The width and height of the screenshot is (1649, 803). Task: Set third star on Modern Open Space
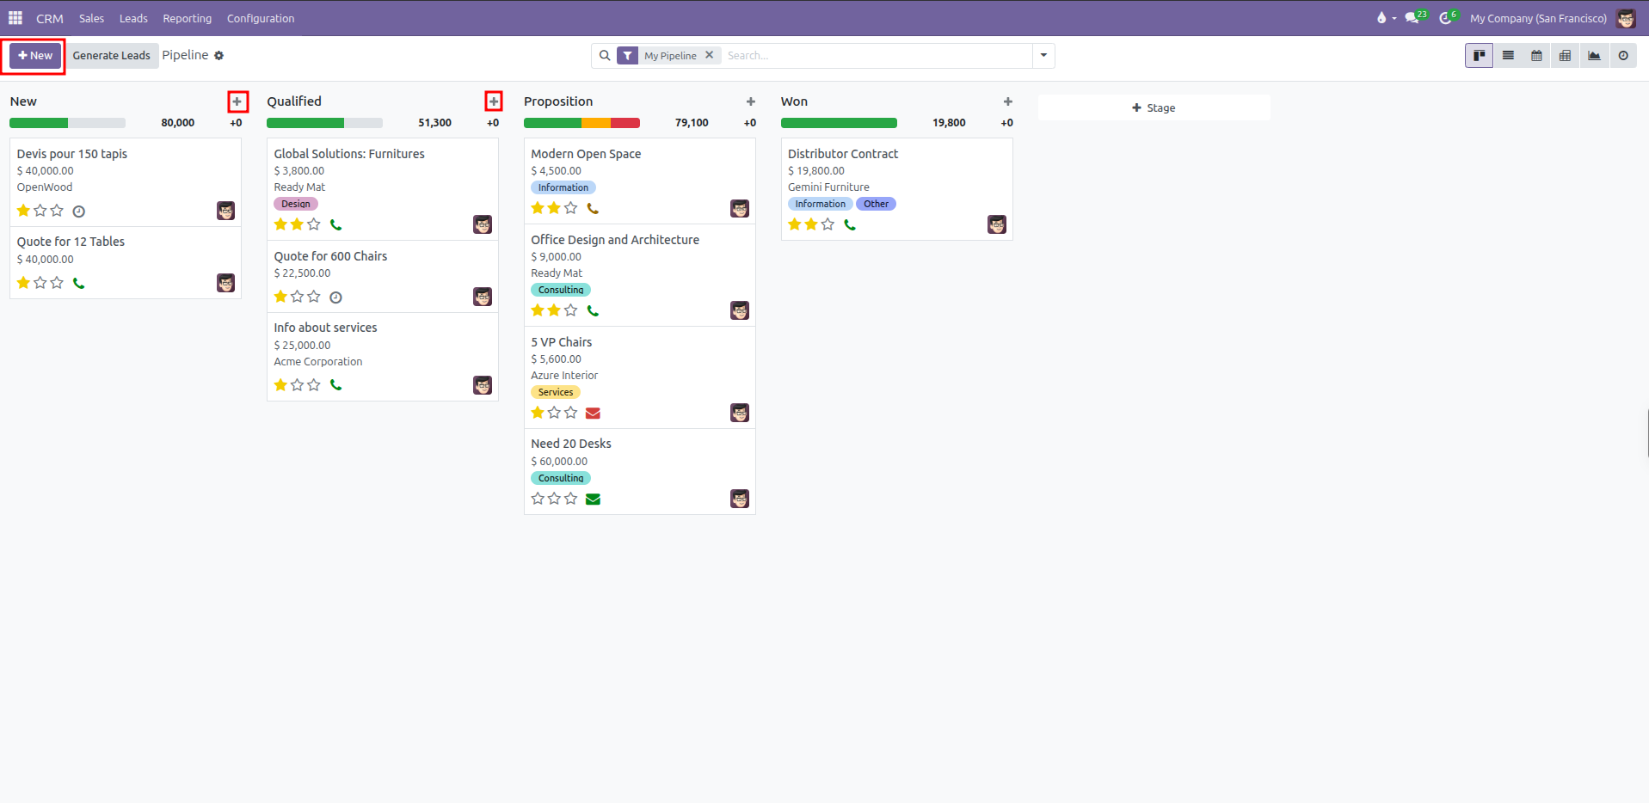(x=571, y=208)
